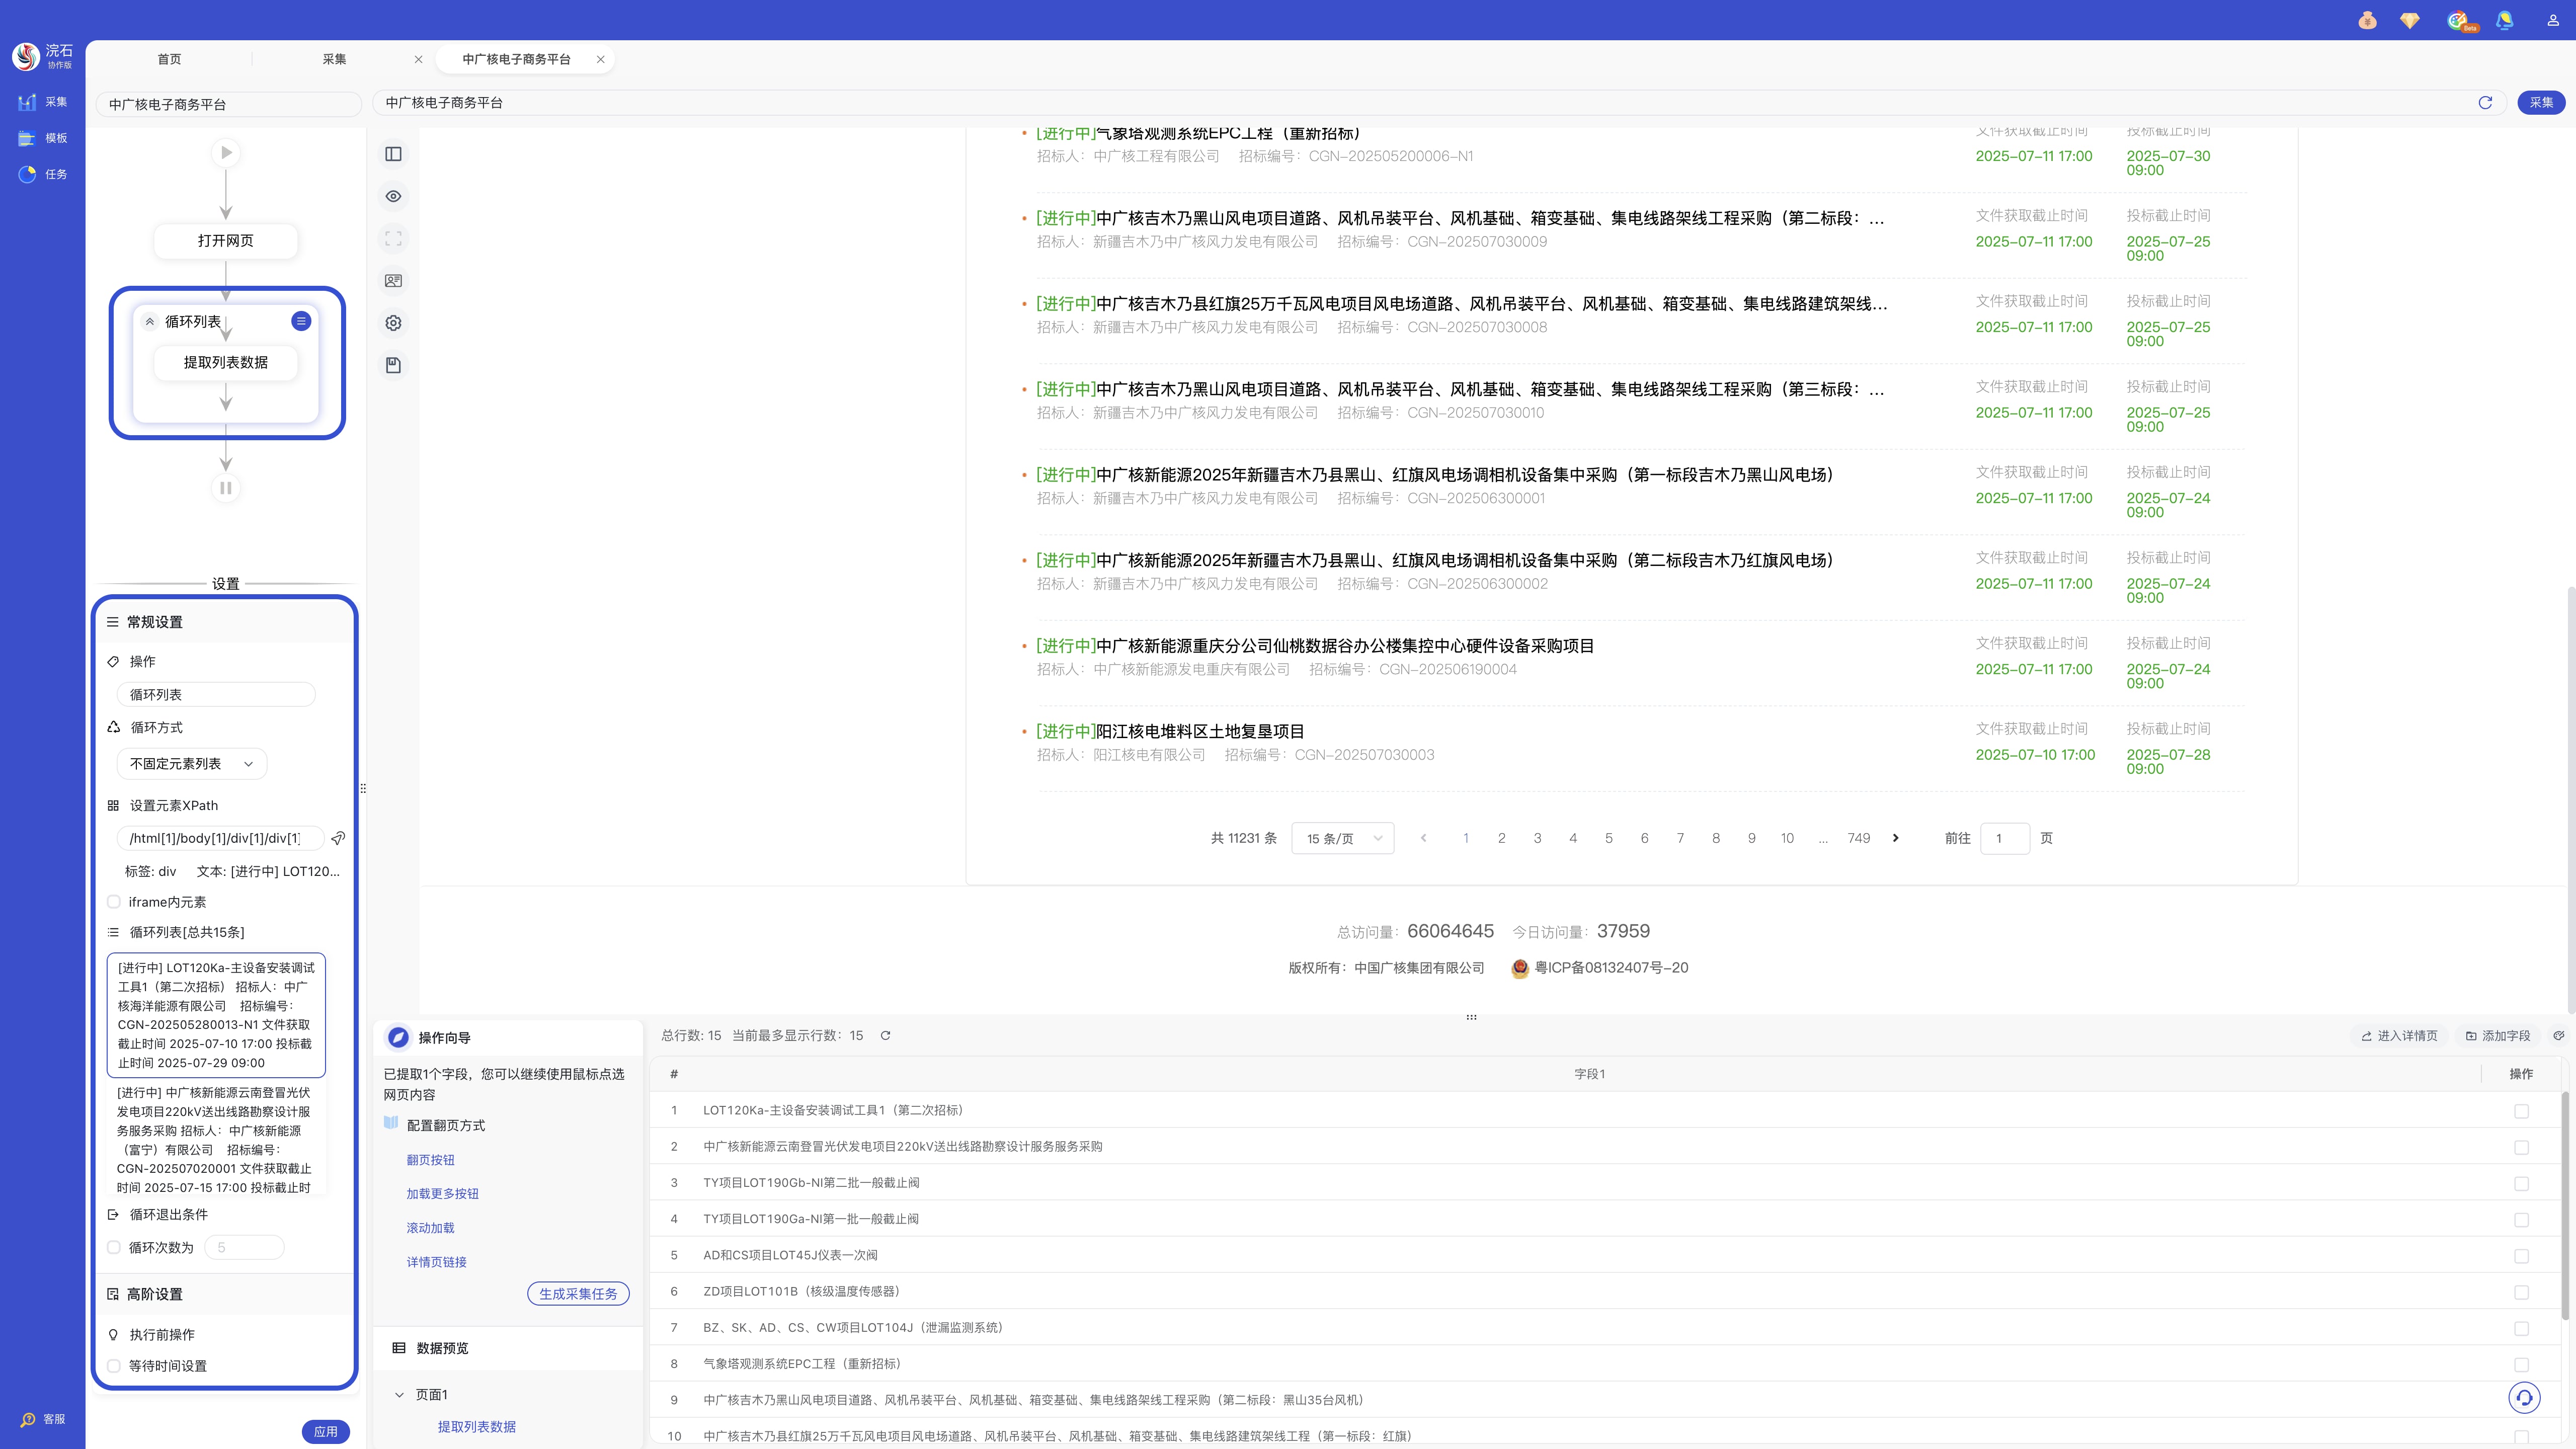Click the save disk icon in vertical toolbar
The width and height of the screenshot is (2576, 1449).
pos(393,365)
